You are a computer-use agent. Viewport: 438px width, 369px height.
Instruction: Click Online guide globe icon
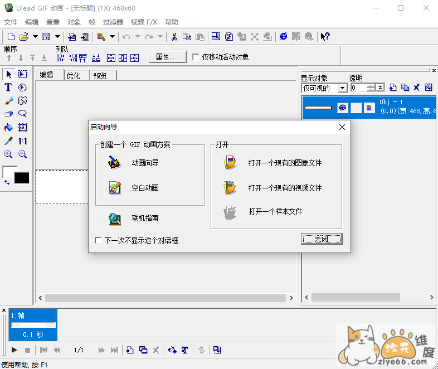tap(115, 219)
